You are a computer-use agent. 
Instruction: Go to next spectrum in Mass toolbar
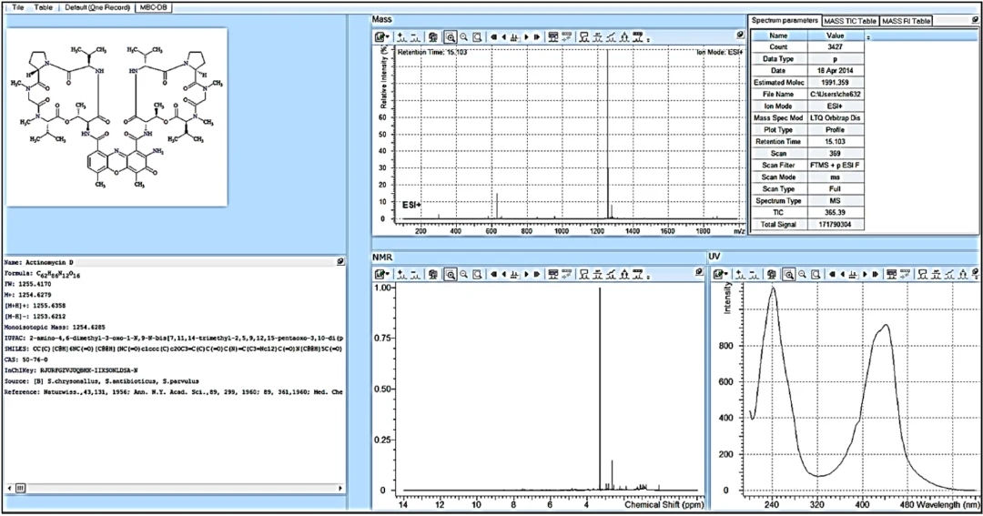pyautogui.click(x=527, y=37)
